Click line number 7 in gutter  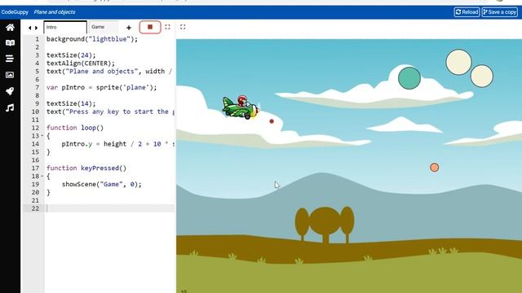[x=38, y=87]
